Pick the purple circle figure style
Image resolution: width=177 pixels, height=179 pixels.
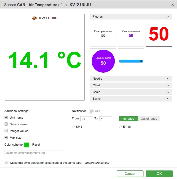[103, 61]
